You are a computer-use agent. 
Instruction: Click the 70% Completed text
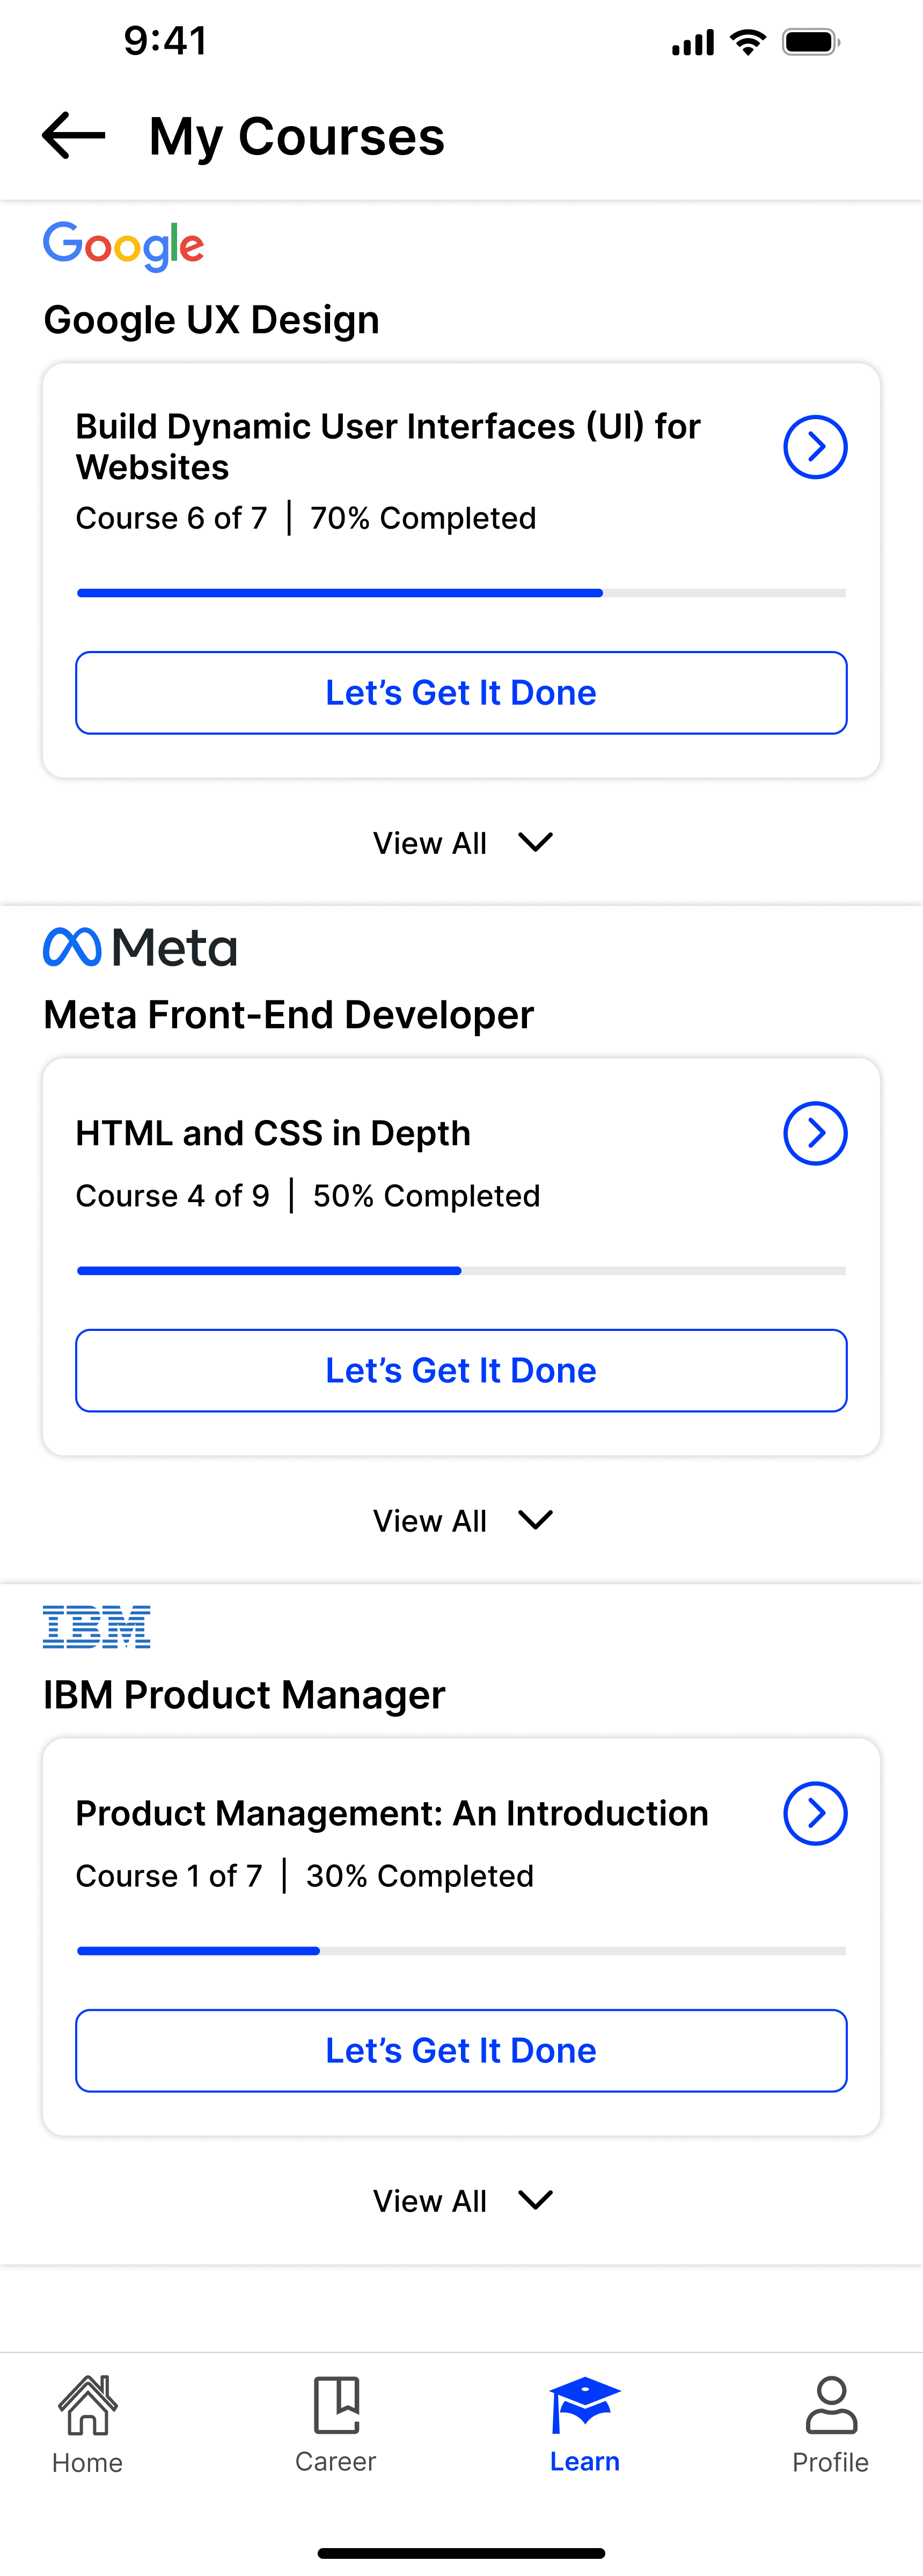coord(423,518)
